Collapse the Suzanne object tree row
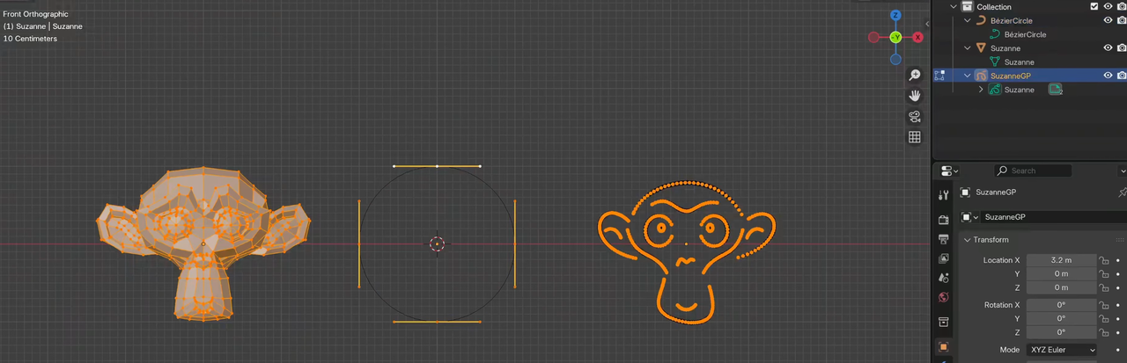 coord(967,48)
